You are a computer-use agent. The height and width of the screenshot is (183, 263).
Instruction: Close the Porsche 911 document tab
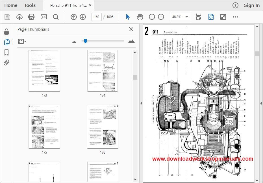(90, 5)
